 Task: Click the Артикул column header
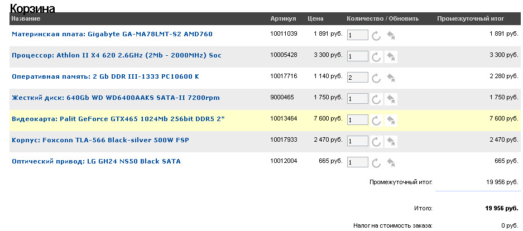283,18
